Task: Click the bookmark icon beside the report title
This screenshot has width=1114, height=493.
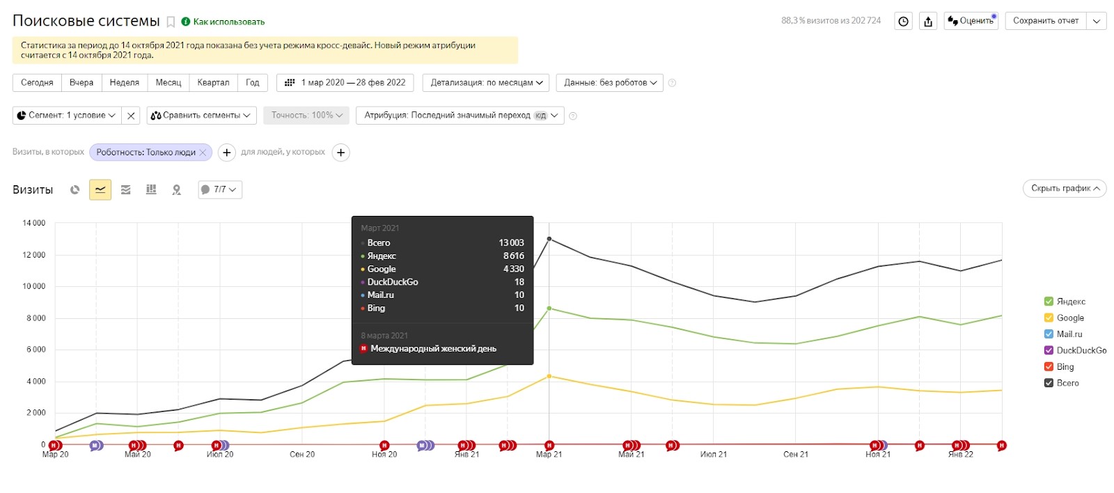Action: 171,22
